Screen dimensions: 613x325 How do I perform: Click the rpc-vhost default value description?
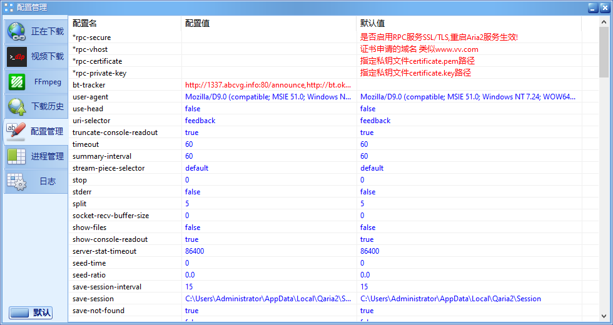(419, 49)
